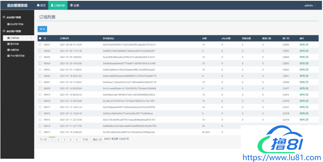The width and height of the screenshot is (323, 162).
Task: Check the box for row ID 94027
Action: click(40, 45)
